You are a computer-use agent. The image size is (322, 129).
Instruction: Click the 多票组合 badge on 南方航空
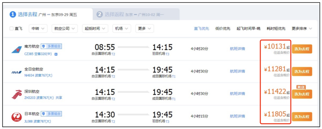click(51, 46)
